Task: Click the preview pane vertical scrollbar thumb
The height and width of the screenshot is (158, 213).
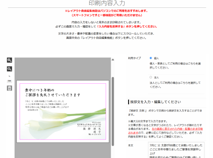Action: point(113,111)
